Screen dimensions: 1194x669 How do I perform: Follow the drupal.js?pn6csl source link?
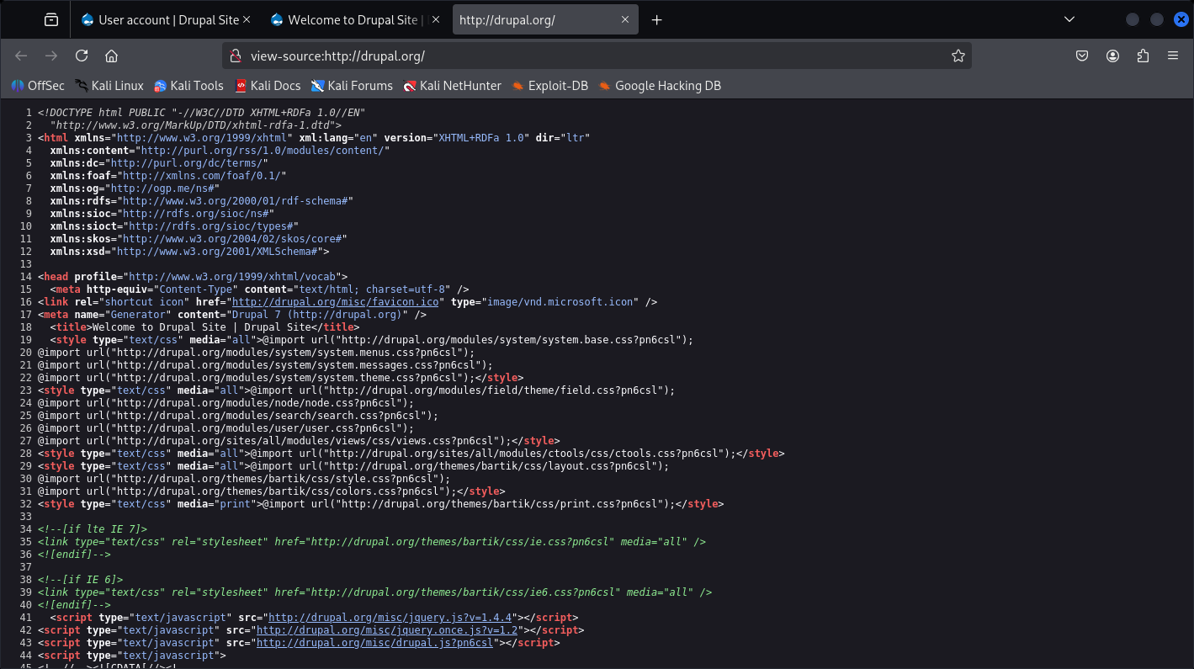click(375, 643)
